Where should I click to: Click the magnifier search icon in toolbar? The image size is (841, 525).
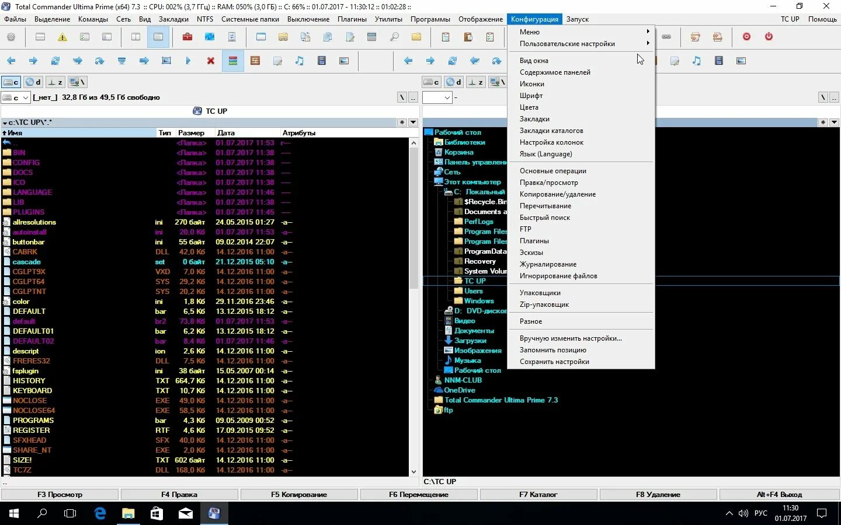point(394,37)
